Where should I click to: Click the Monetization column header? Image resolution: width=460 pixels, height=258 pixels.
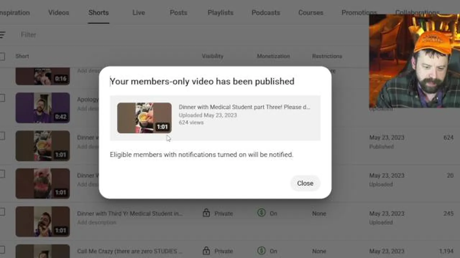273,56
